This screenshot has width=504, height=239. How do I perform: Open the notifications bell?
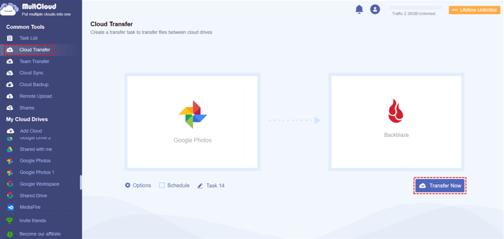(359, 9)
